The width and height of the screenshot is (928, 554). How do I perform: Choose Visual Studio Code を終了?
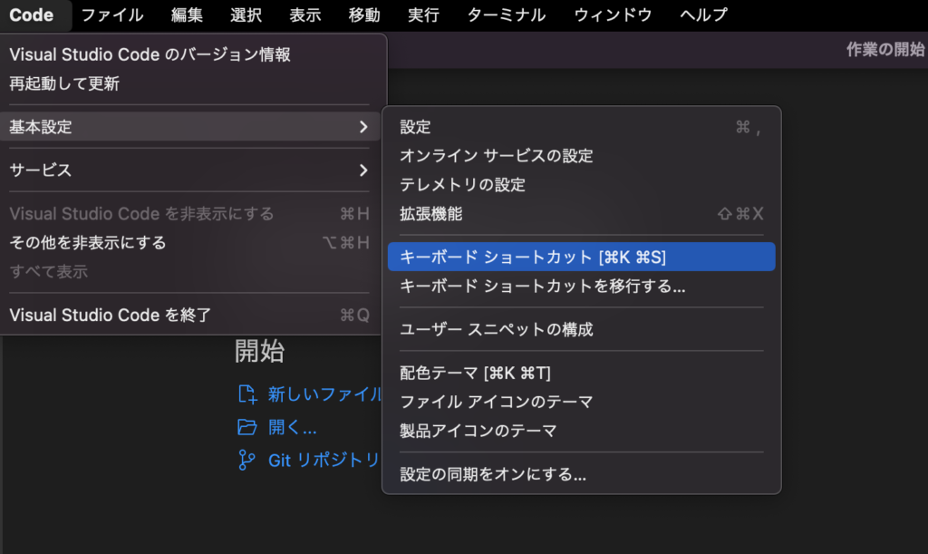tap(111, 316)
